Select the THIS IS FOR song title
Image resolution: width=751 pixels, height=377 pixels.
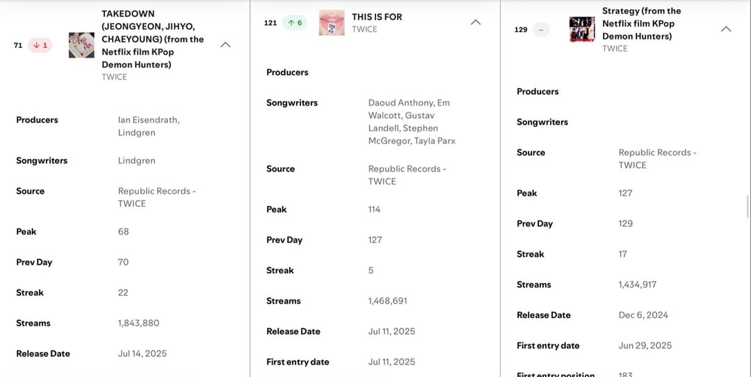tap(377, 17)
